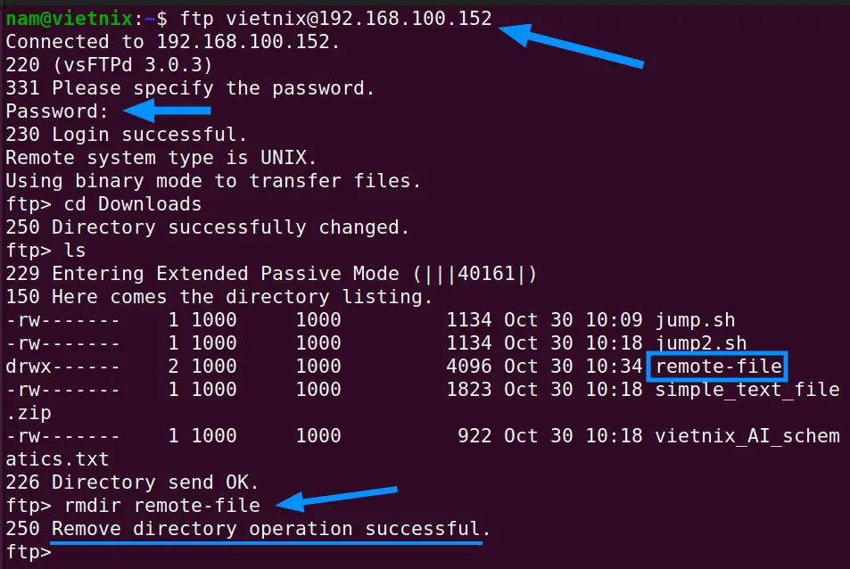Click the 226 Directory send OK line
This screenshot has height=569, width=850.
point(132,482)
